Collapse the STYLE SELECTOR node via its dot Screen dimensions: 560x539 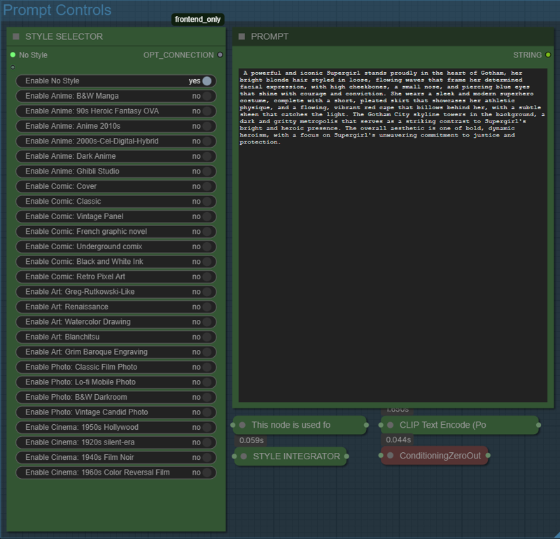[16, 36]
